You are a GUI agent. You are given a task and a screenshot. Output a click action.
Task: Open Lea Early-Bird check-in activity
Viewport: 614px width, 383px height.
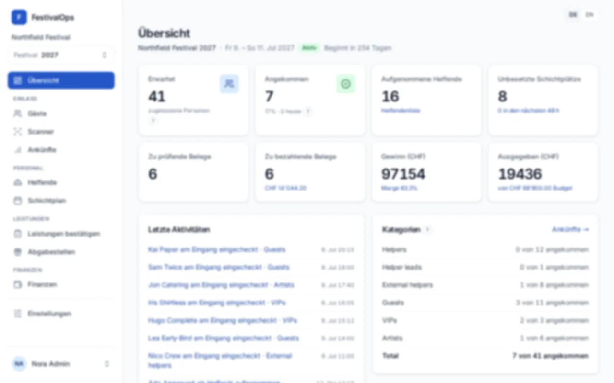coord(224,338)
